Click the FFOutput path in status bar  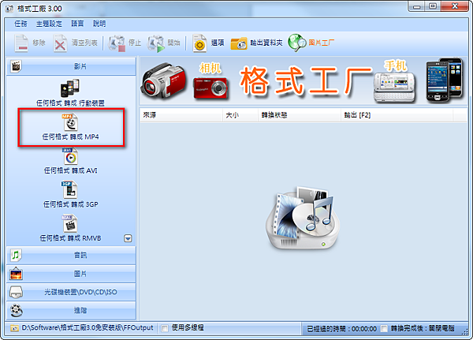click(x=88, y=328)
